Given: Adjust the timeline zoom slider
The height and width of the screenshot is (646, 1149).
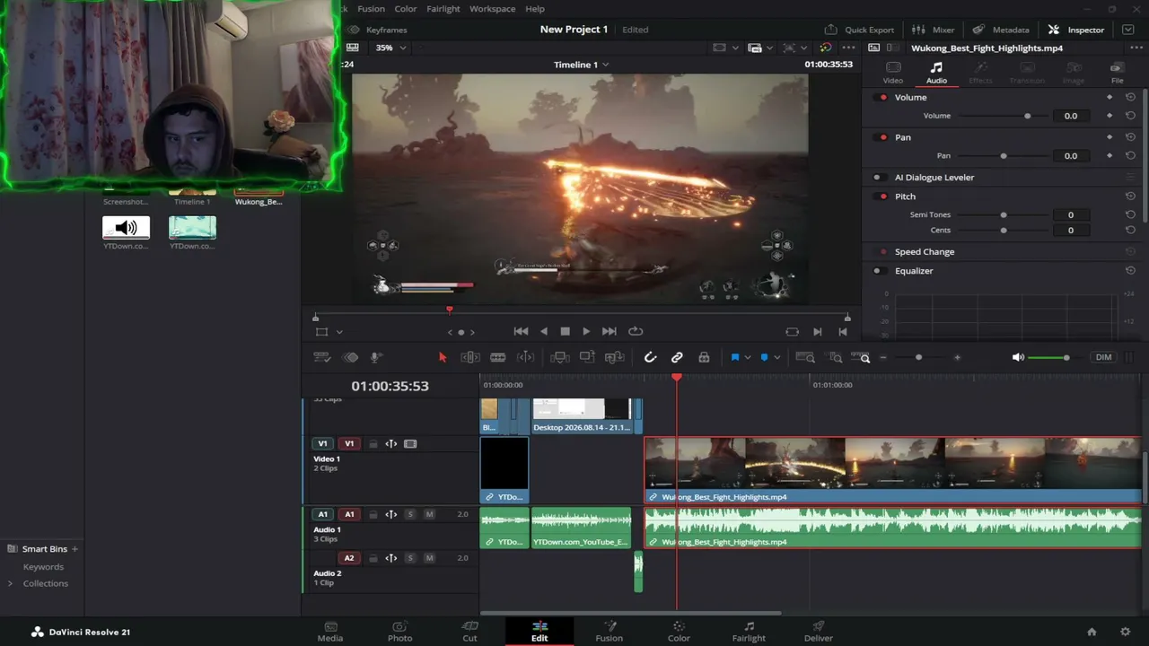Looking at the screenshot, I should click(x=919, y=357).
